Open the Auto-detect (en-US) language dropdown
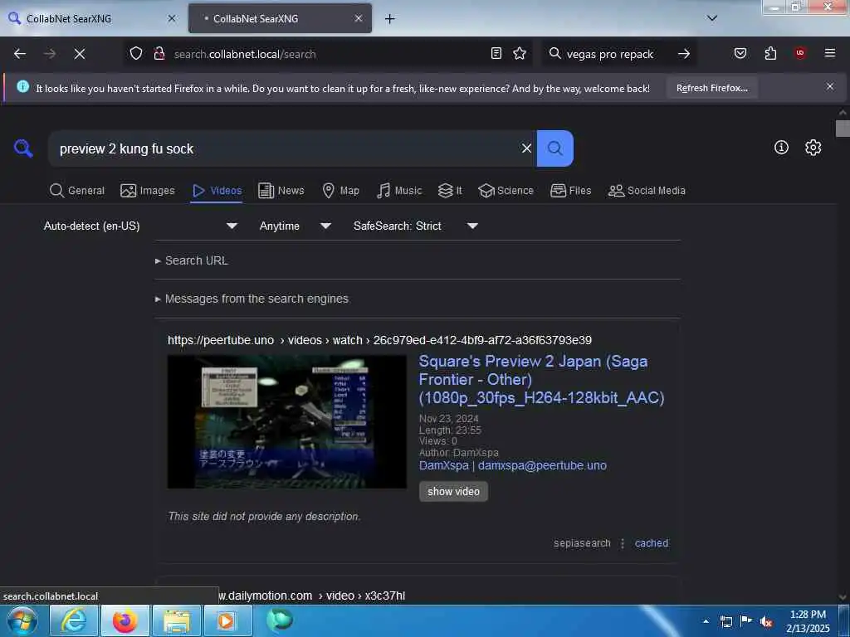 [140, 226]
